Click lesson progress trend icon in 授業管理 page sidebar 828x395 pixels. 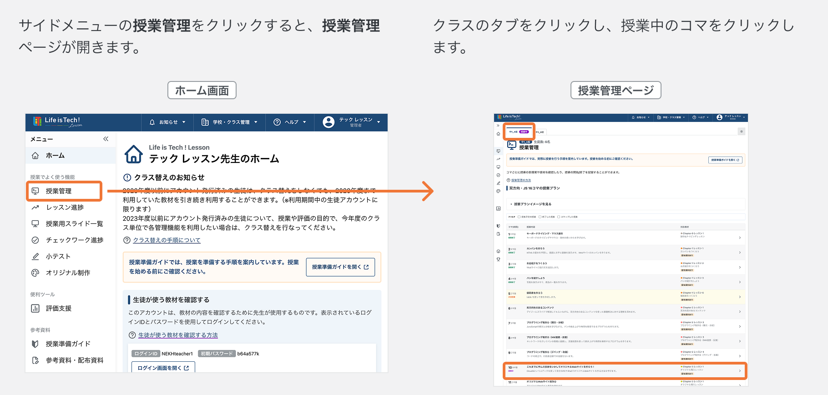498,159
